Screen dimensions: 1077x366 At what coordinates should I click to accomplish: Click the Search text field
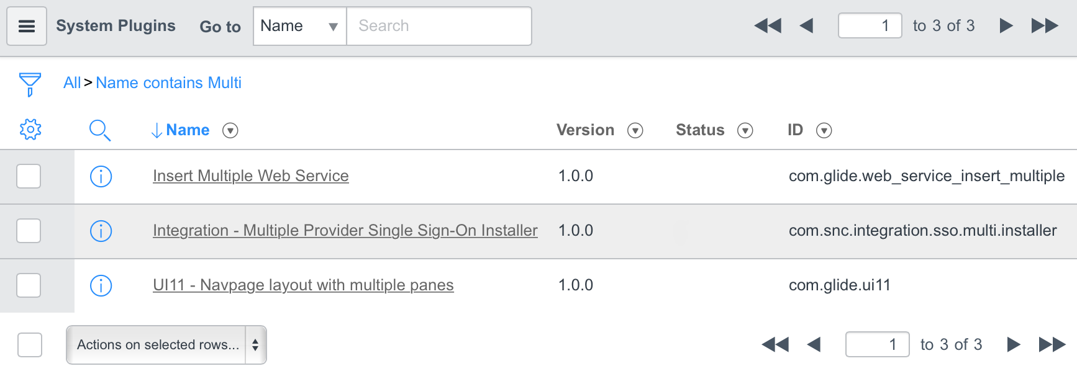point(439,26)
